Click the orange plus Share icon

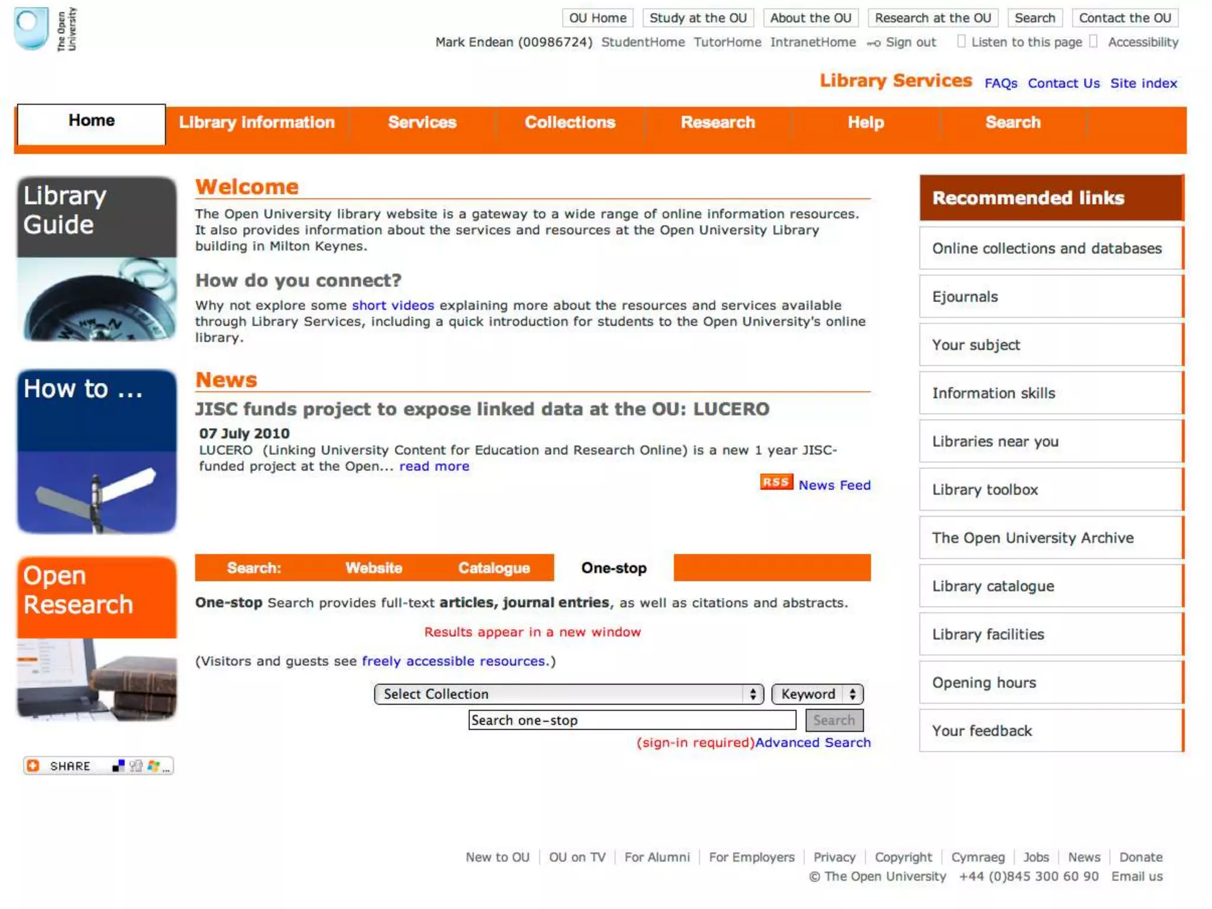coord(34,766)
